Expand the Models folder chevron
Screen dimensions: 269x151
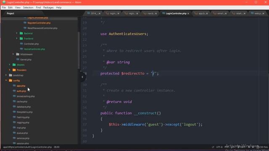tap(9, 65)
